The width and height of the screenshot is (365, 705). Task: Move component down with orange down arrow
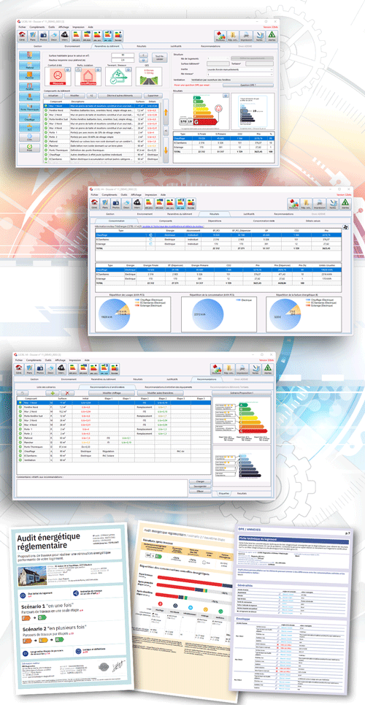click(x=164, y=150)
